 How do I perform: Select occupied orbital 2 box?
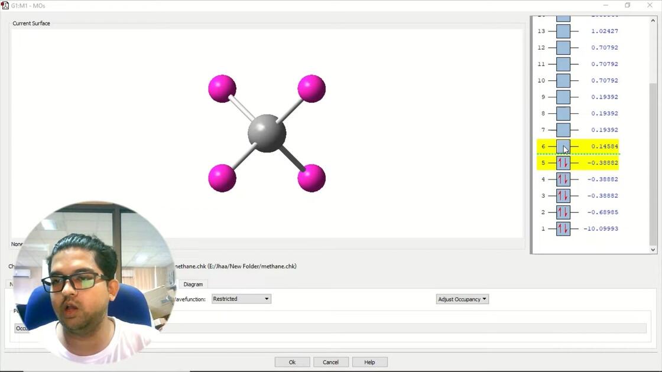(563, 212)
